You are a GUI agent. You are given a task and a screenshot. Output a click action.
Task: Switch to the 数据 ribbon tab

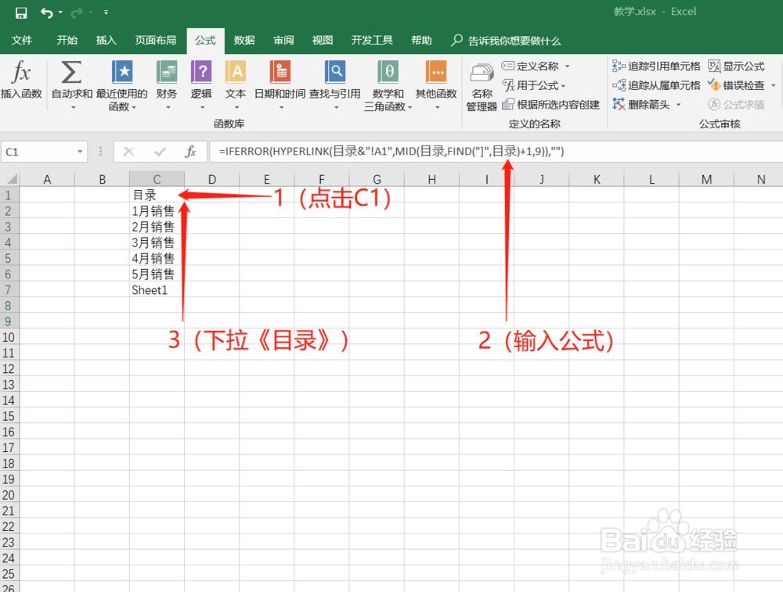click(x=244, y=40)
